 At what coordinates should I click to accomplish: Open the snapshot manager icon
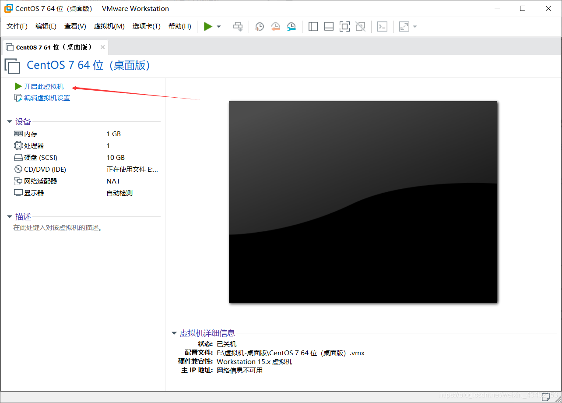click(291, 27)
